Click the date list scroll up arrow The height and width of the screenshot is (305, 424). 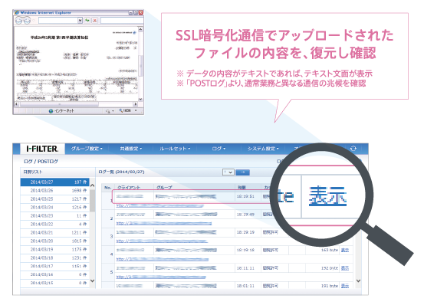coord(92,185)
